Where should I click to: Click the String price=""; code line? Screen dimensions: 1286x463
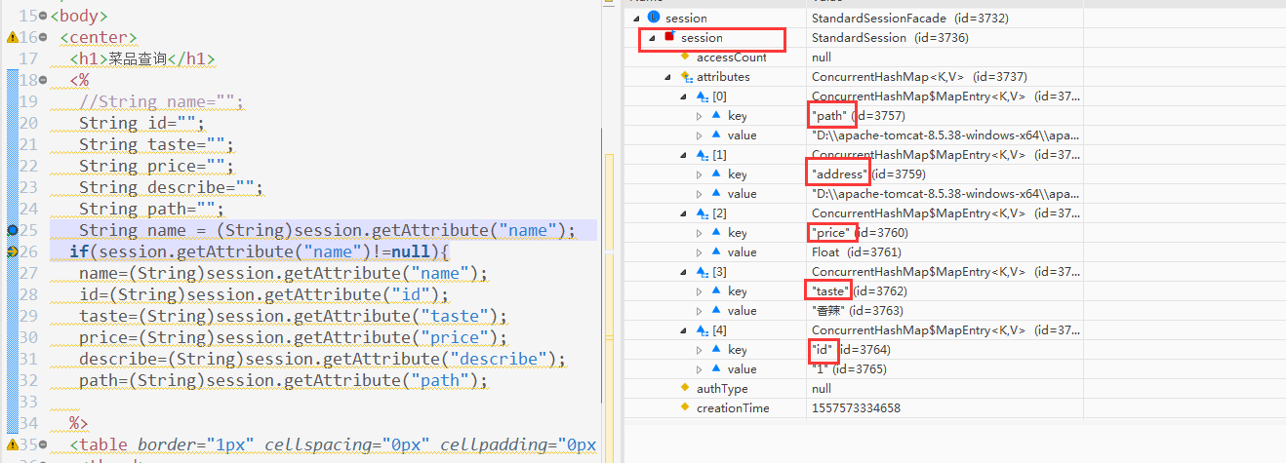pyautogui.click(x=156, y=166)
